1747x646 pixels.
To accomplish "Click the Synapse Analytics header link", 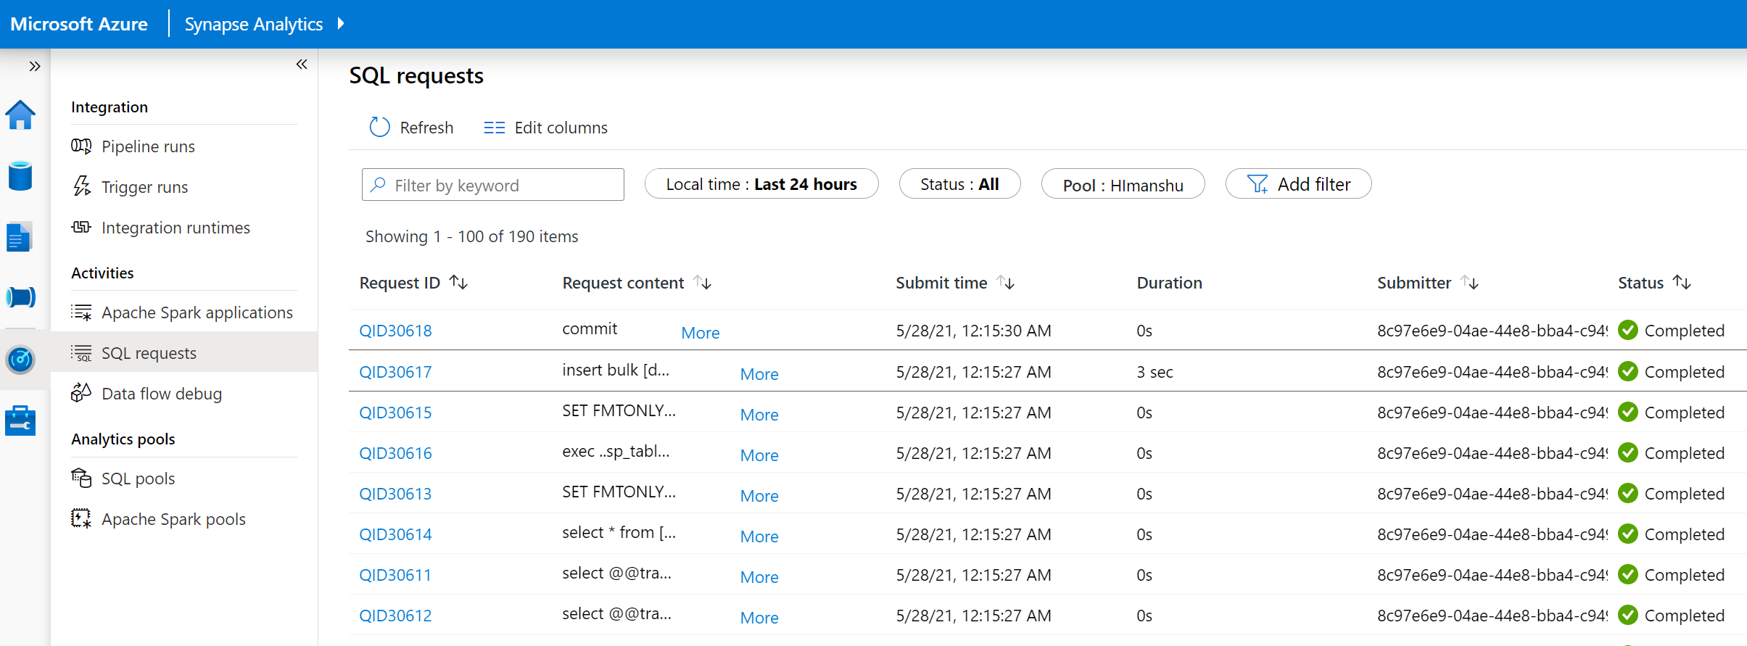I will pyautogui.click(x=254, y=24).
